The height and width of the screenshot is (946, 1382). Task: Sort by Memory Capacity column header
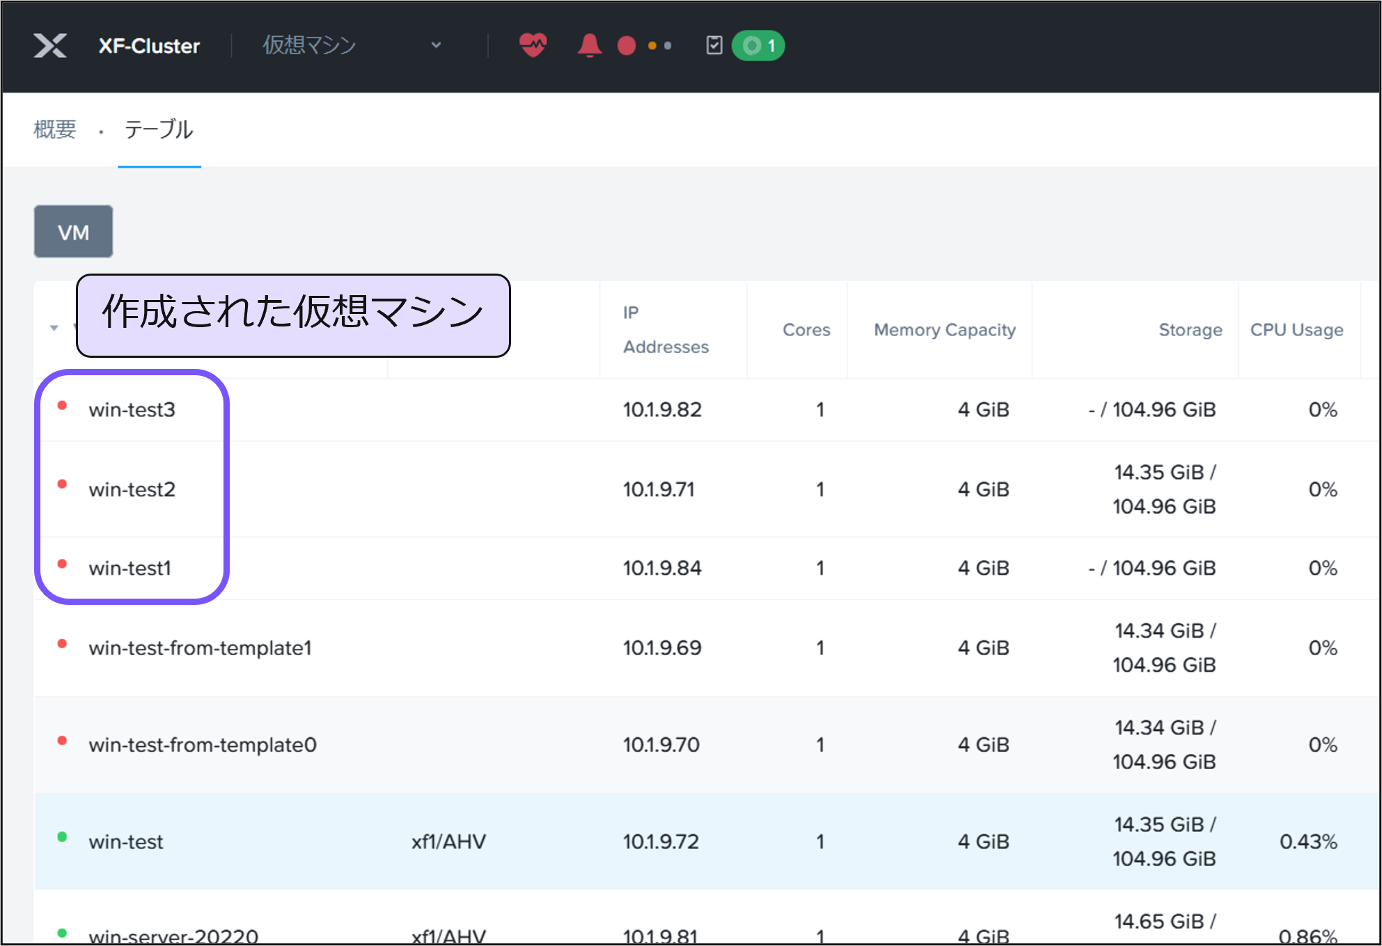[944, 330]
